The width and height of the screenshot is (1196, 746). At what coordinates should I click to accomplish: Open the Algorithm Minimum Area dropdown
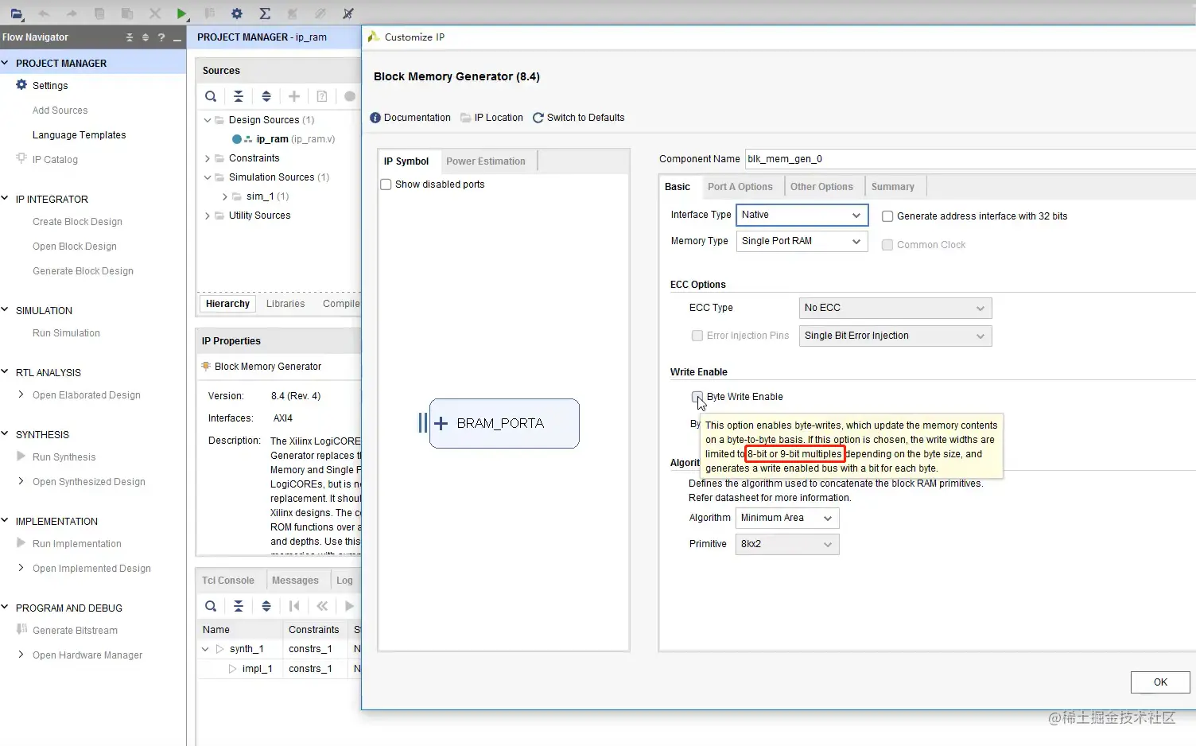(787, 518)
